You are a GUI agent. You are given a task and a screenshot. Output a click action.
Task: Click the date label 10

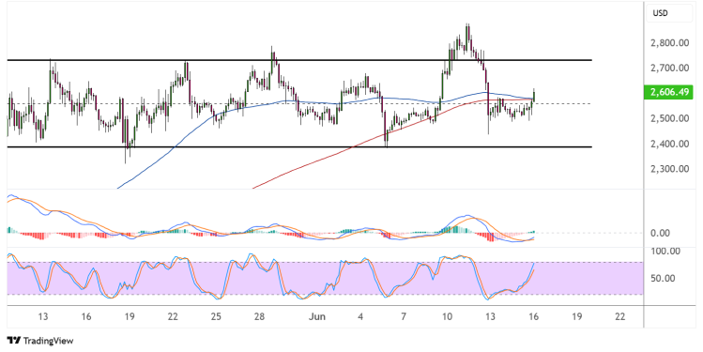(447, 316)
